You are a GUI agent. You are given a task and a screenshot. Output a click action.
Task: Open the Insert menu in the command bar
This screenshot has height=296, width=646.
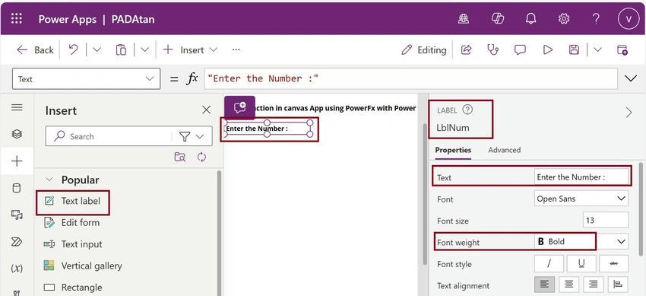(x=190, y=50)
